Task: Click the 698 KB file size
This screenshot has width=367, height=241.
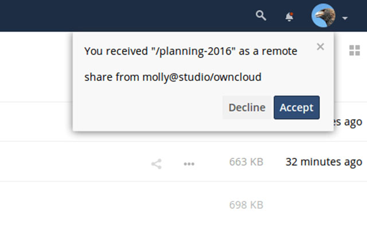Action: 246,204
